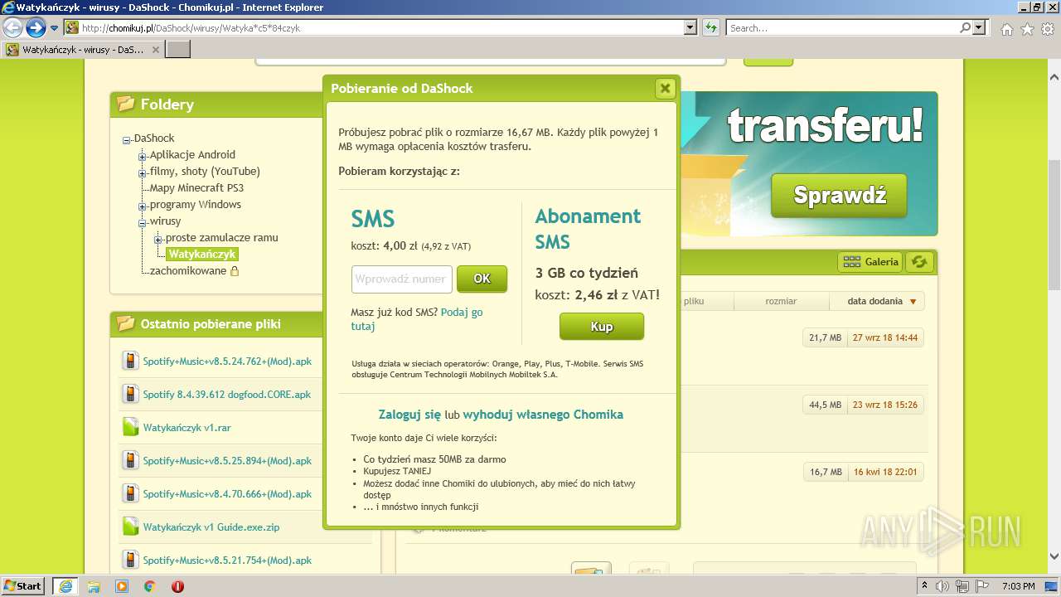The image size is (1061, 597).
Task: Switch to Galeria view
Action: pos(870,262)
